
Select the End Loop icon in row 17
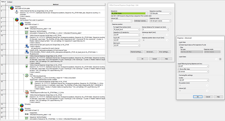[x=27, y=92]
